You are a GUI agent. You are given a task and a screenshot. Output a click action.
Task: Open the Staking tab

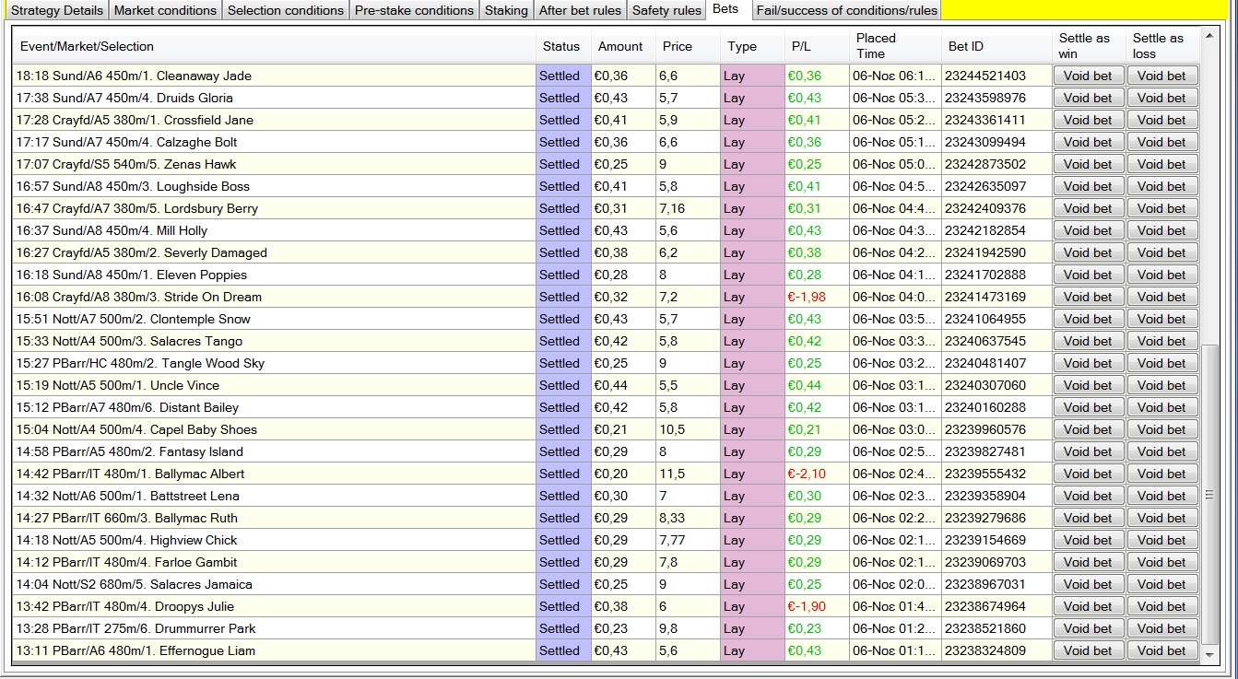[x=506, y=11]
